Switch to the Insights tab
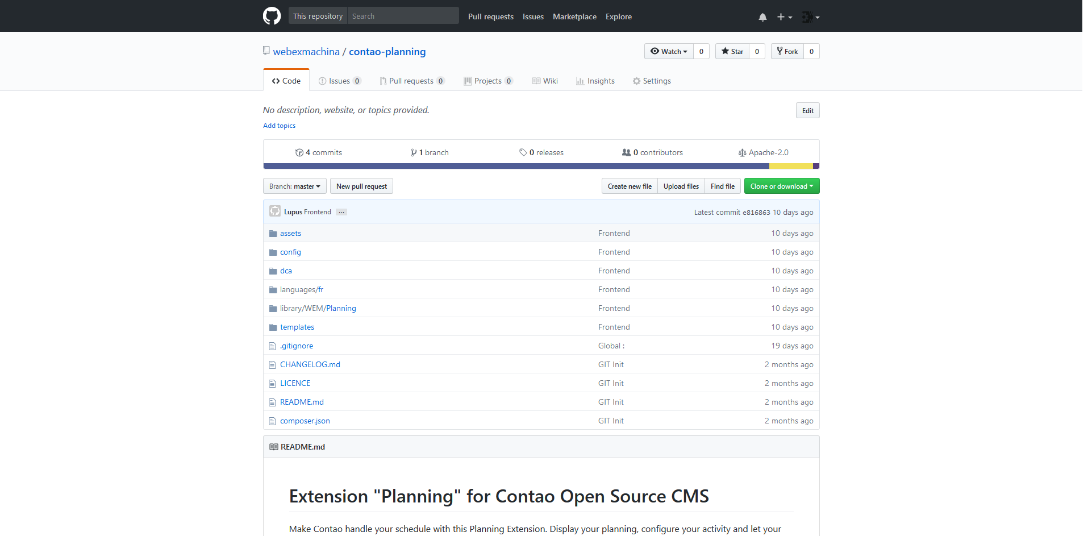Screen dimensions: 1092x536 click(x=595, y=81)
